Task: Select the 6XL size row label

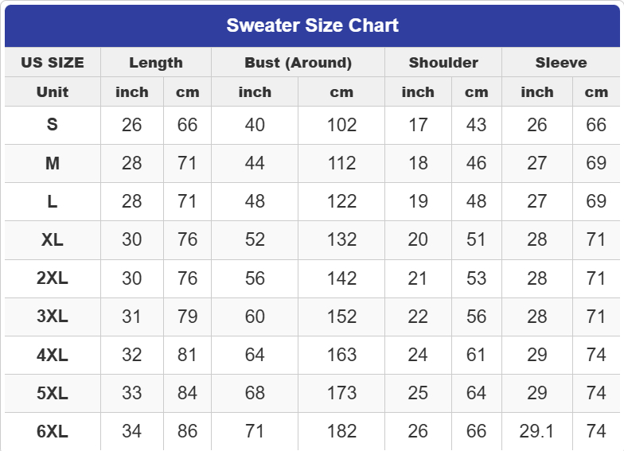Action: [x=53, y=432]
